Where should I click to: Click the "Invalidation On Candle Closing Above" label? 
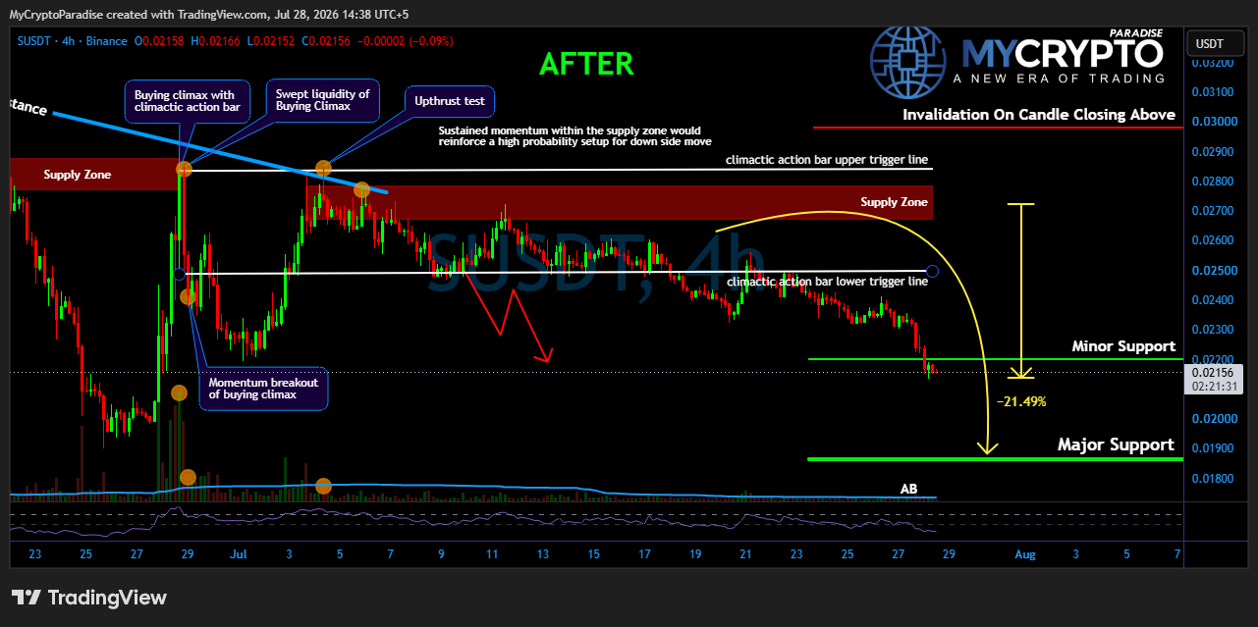(x=1039, y=115)
